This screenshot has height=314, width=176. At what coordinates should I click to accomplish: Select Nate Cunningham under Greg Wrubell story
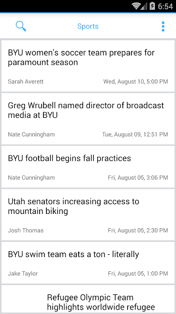(31, 134)
